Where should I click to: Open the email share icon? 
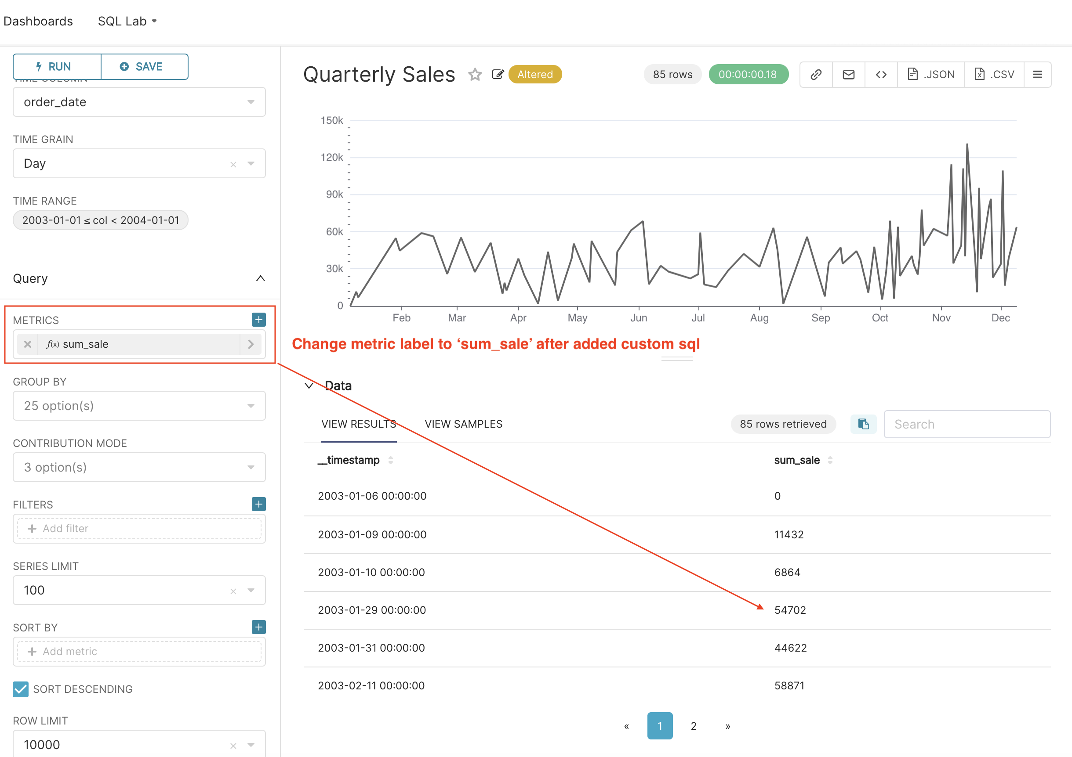pos(848,74)
